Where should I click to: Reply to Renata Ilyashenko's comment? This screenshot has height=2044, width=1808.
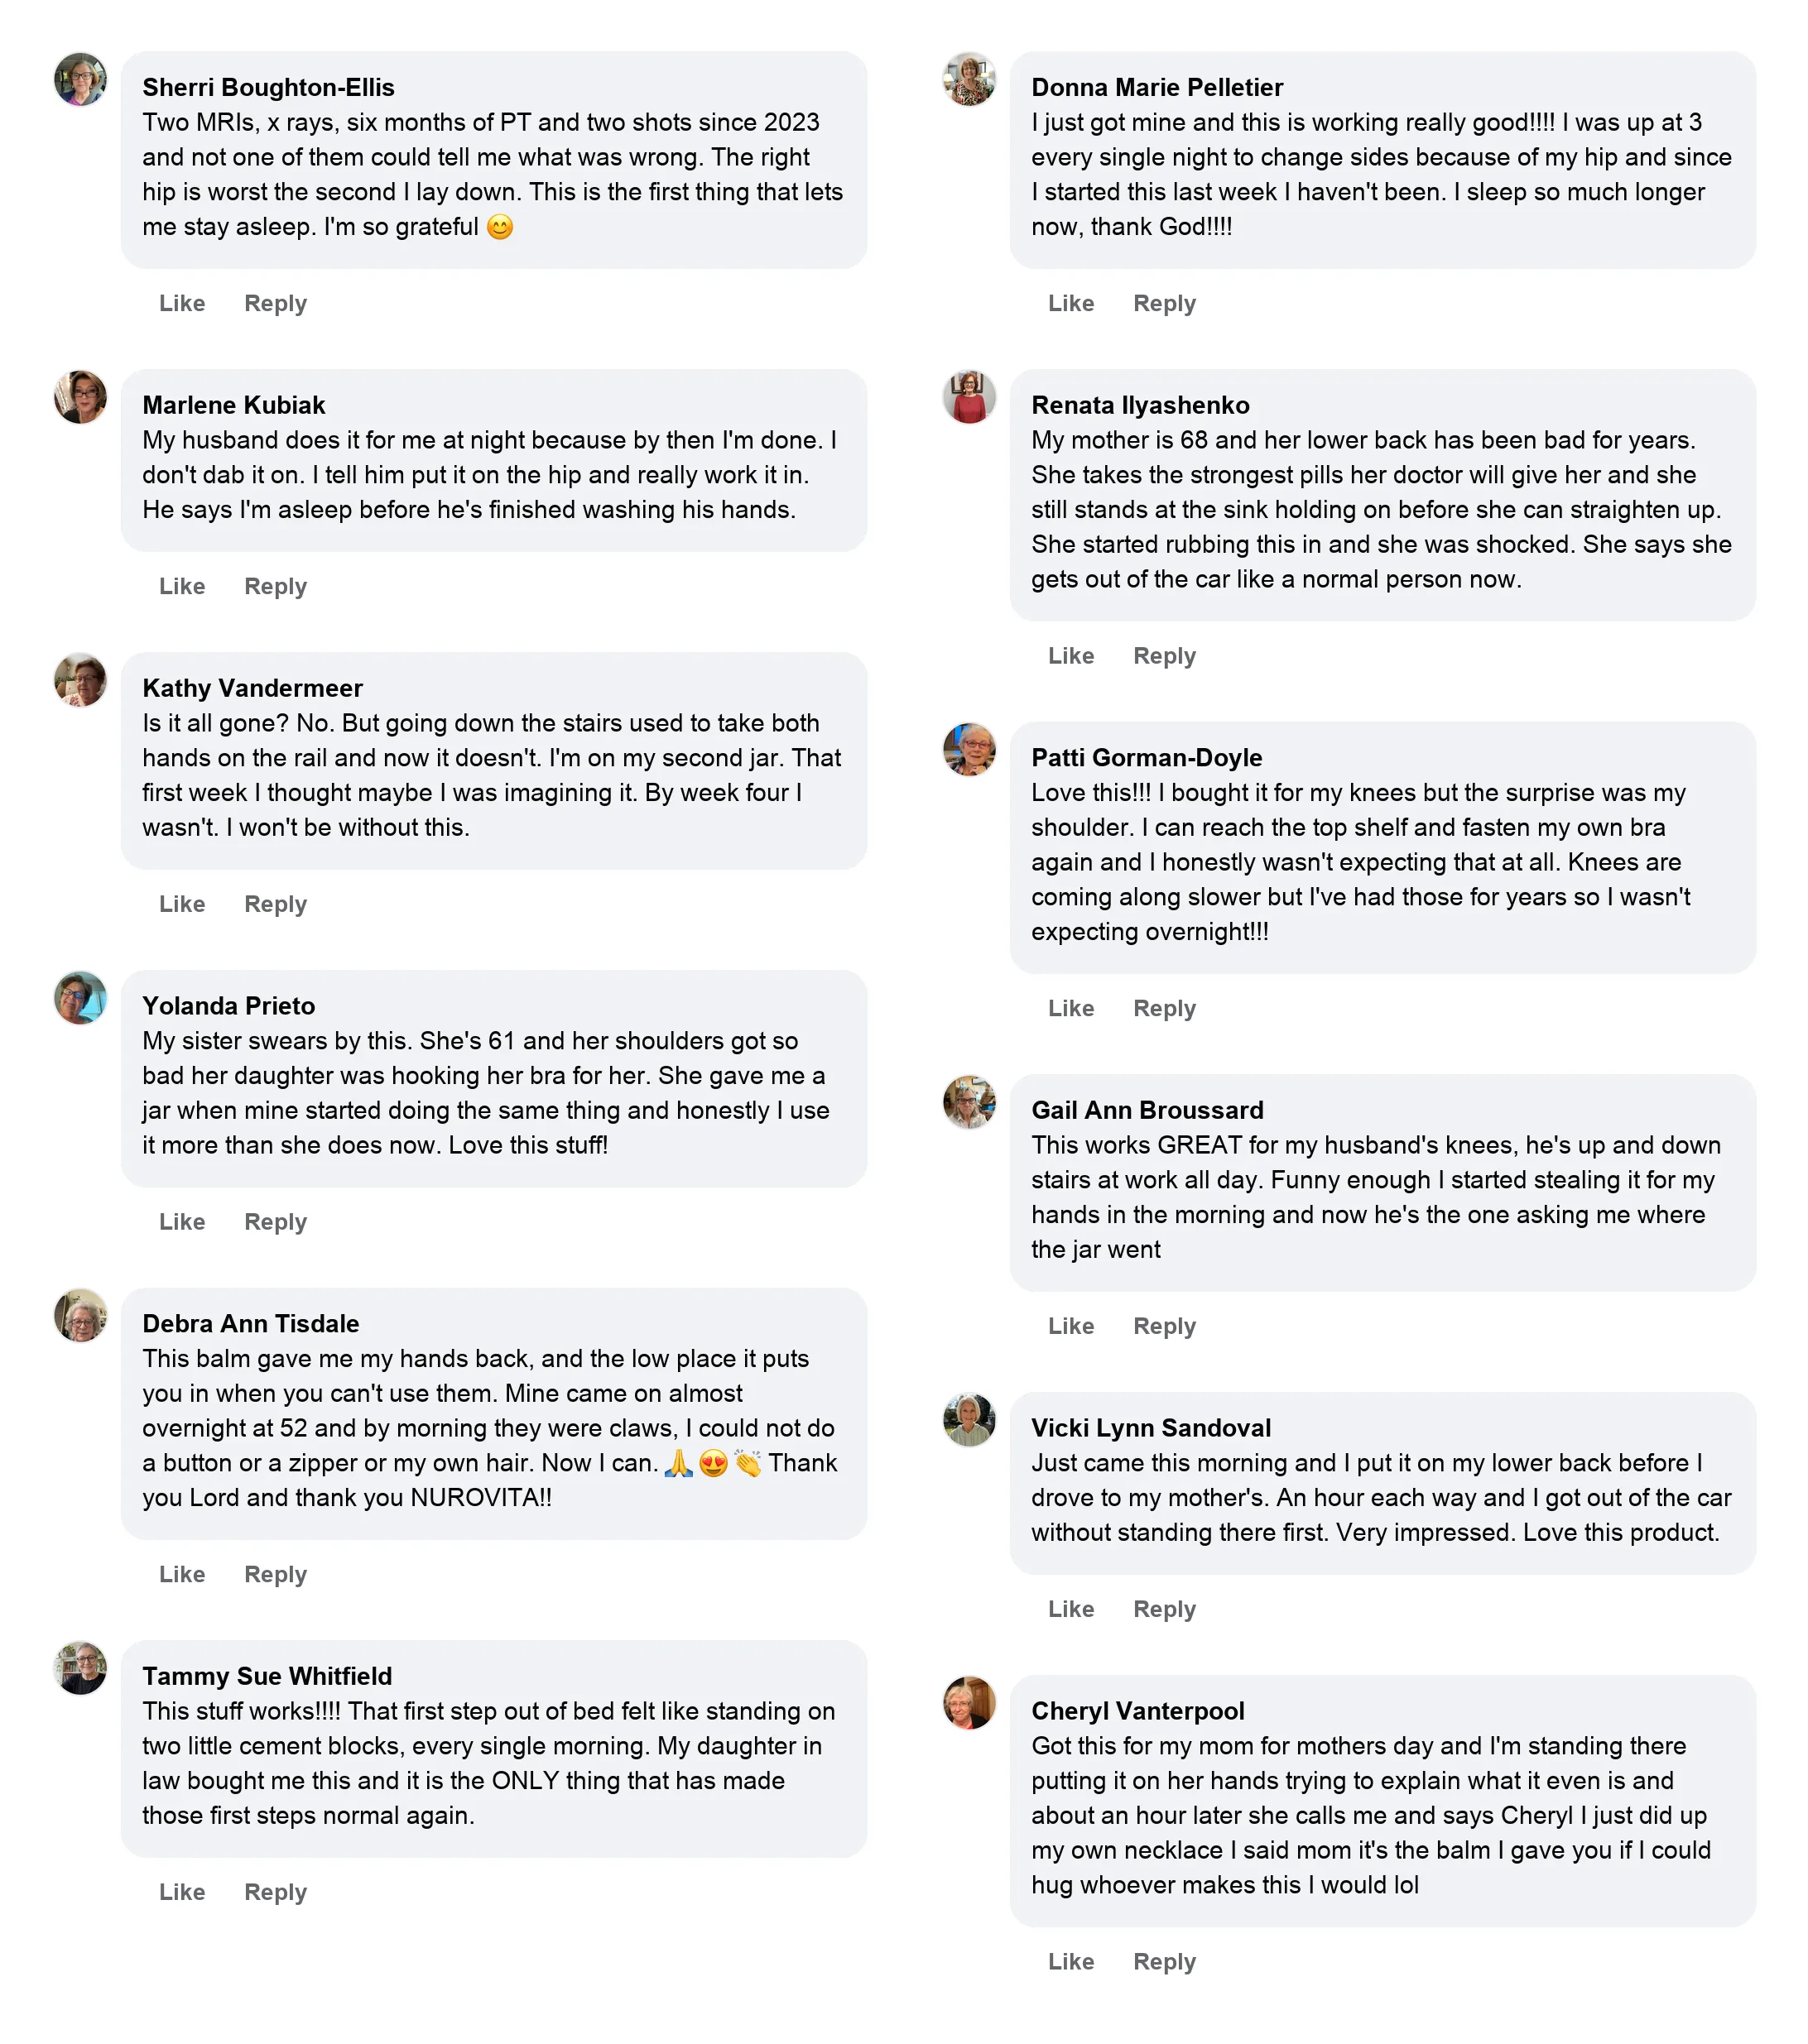[x=1164, y=656]
